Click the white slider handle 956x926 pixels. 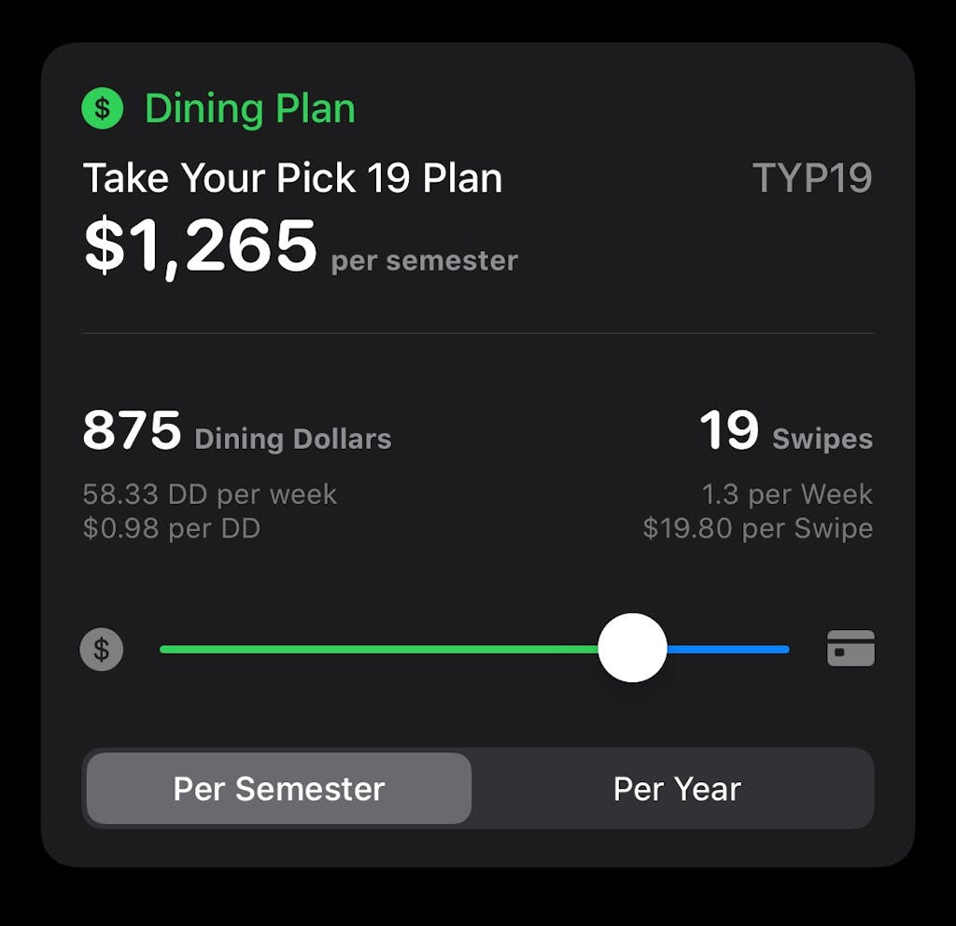[x=633, y=648]
